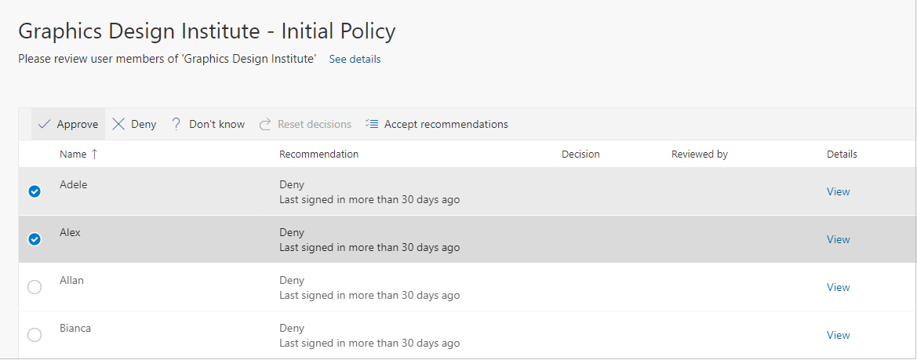The width and height of the screenshot is (917, 360).
Task: Click the Approve checkmark icon
Action: (44, 124)
